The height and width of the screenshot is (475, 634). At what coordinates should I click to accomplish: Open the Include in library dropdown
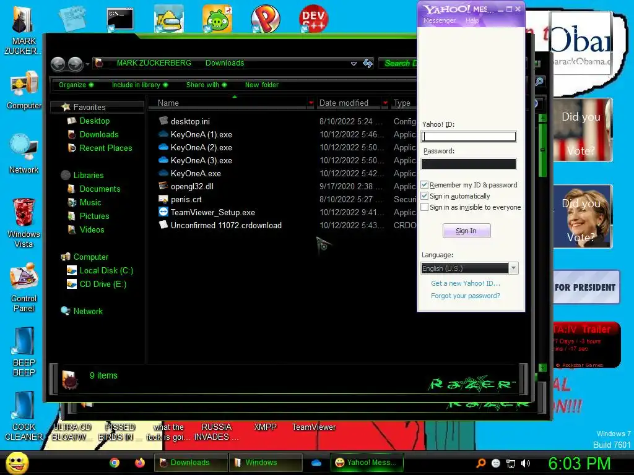[x=139, y=85]
